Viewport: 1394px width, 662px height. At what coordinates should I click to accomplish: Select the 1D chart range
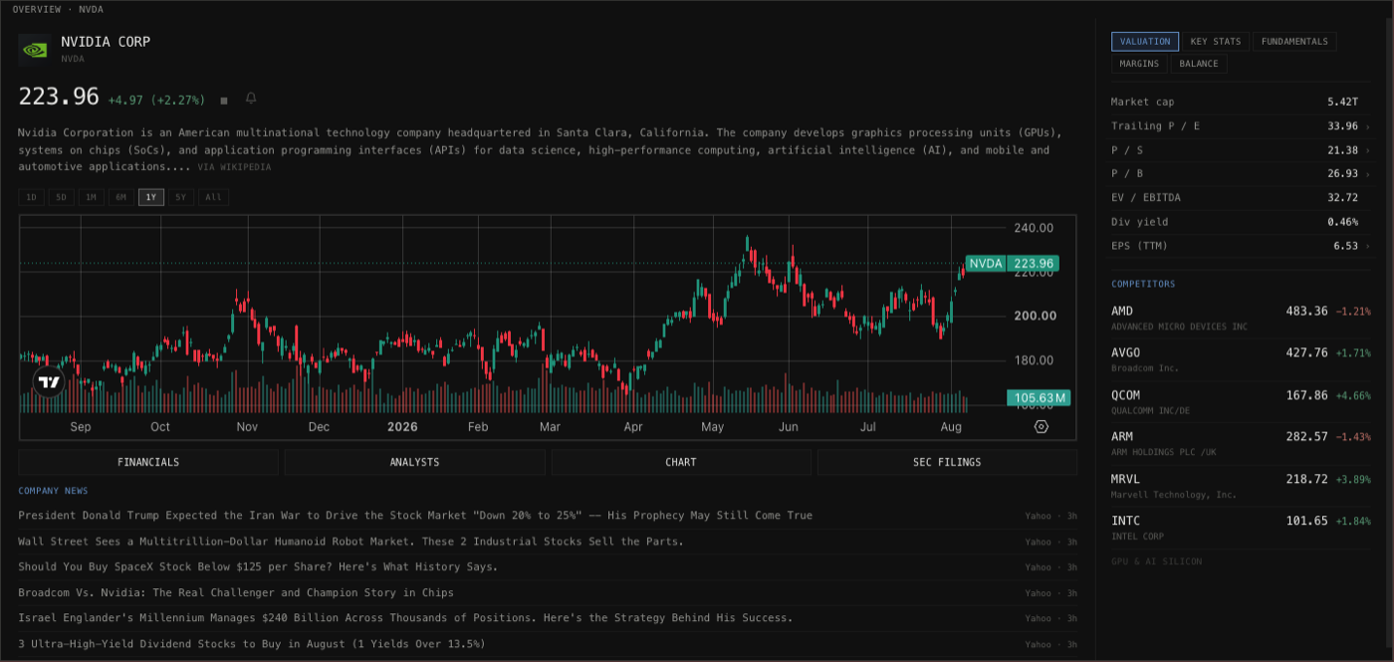tap(31, 197)
